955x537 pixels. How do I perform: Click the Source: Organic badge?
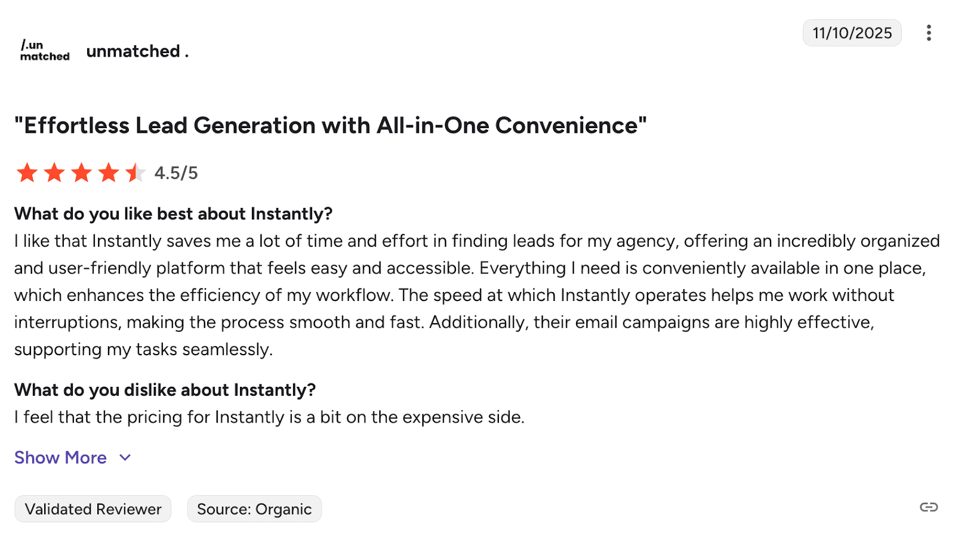254,509
